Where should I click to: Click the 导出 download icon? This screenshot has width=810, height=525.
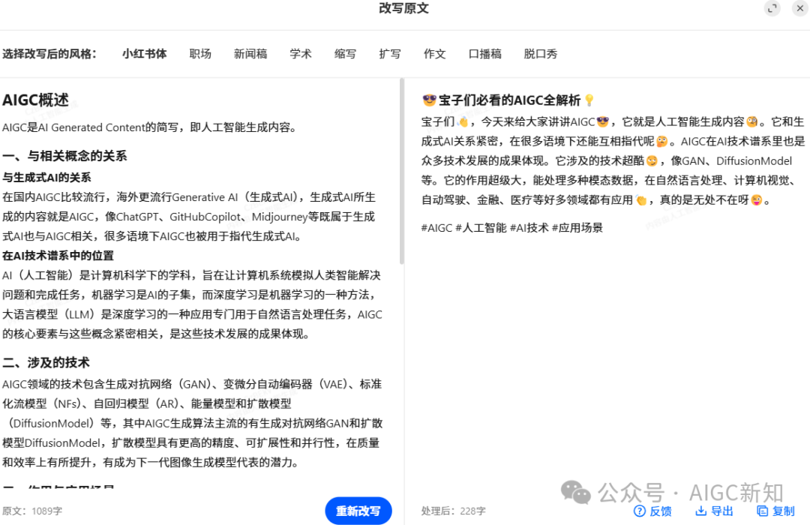[701, 511]
